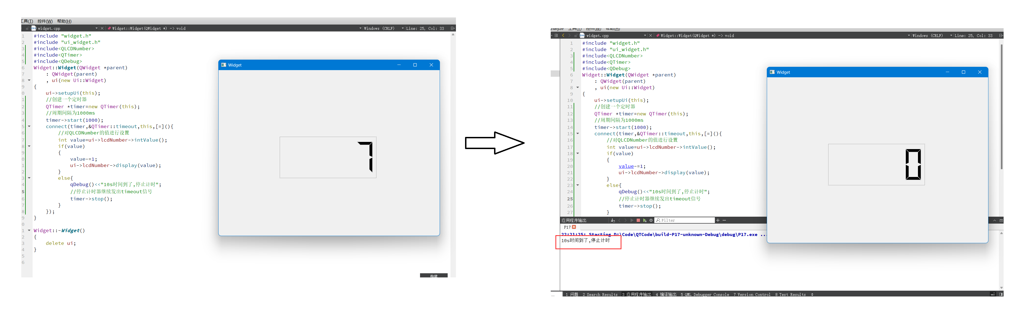Collapse lambda fold at line 15, right editor
The width and height of the screenshot is (1013, 318).
point(578,134)
